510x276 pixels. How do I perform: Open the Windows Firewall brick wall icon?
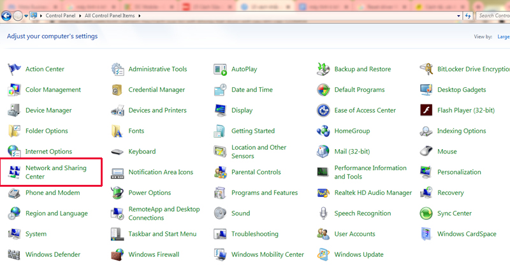coord(117,254)
